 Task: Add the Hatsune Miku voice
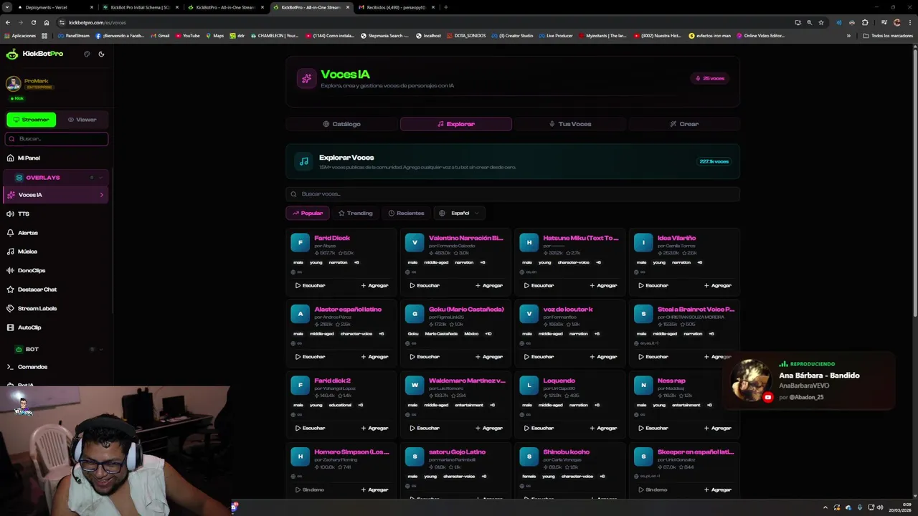(603, 285)
